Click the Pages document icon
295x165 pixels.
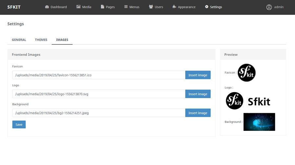[102, 7]
